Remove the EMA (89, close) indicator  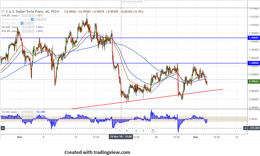pos(33,31)
